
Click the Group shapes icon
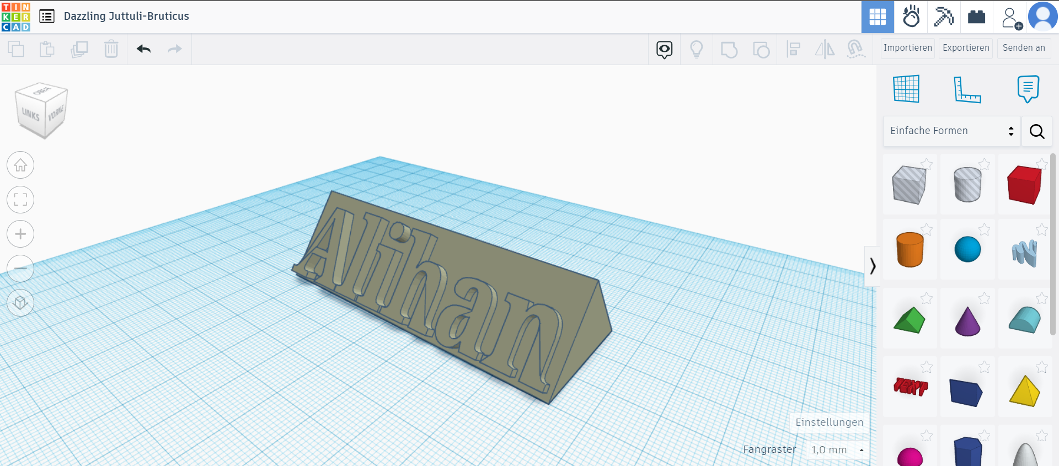pos(729,50)
